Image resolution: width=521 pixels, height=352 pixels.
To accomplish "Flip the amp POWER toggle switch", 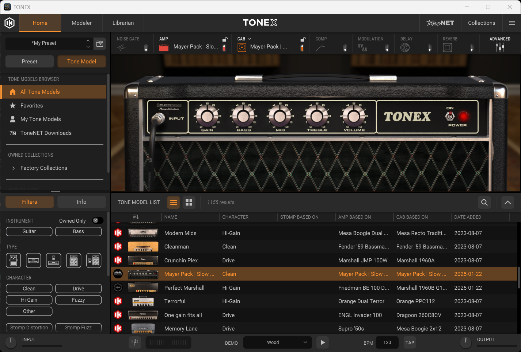I will [x=450, y=116].
